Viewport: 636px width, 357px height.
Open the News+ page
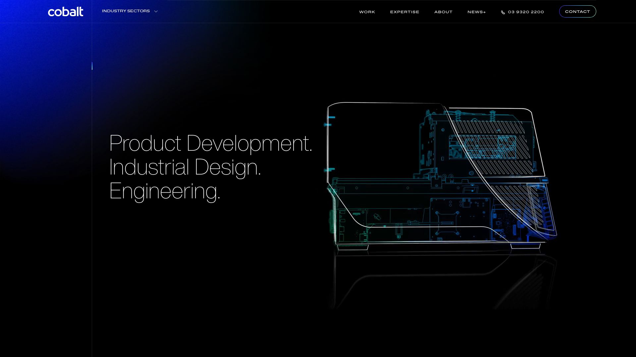pos(476,12)
